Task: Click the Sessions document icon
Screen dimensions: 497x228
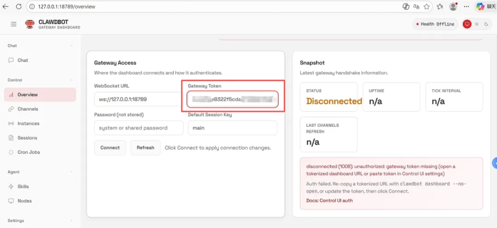Action: pyautogui.click(x=11, y=138)
